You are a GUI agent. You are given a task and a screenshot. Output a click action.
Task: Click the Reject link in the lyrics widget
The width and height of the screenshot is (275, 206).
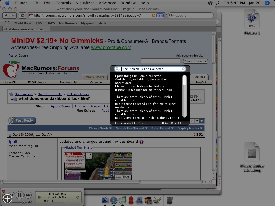click(x=166, y=123)
